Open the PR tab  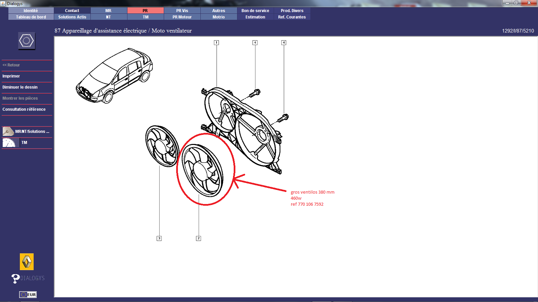[x=145, y=11]
